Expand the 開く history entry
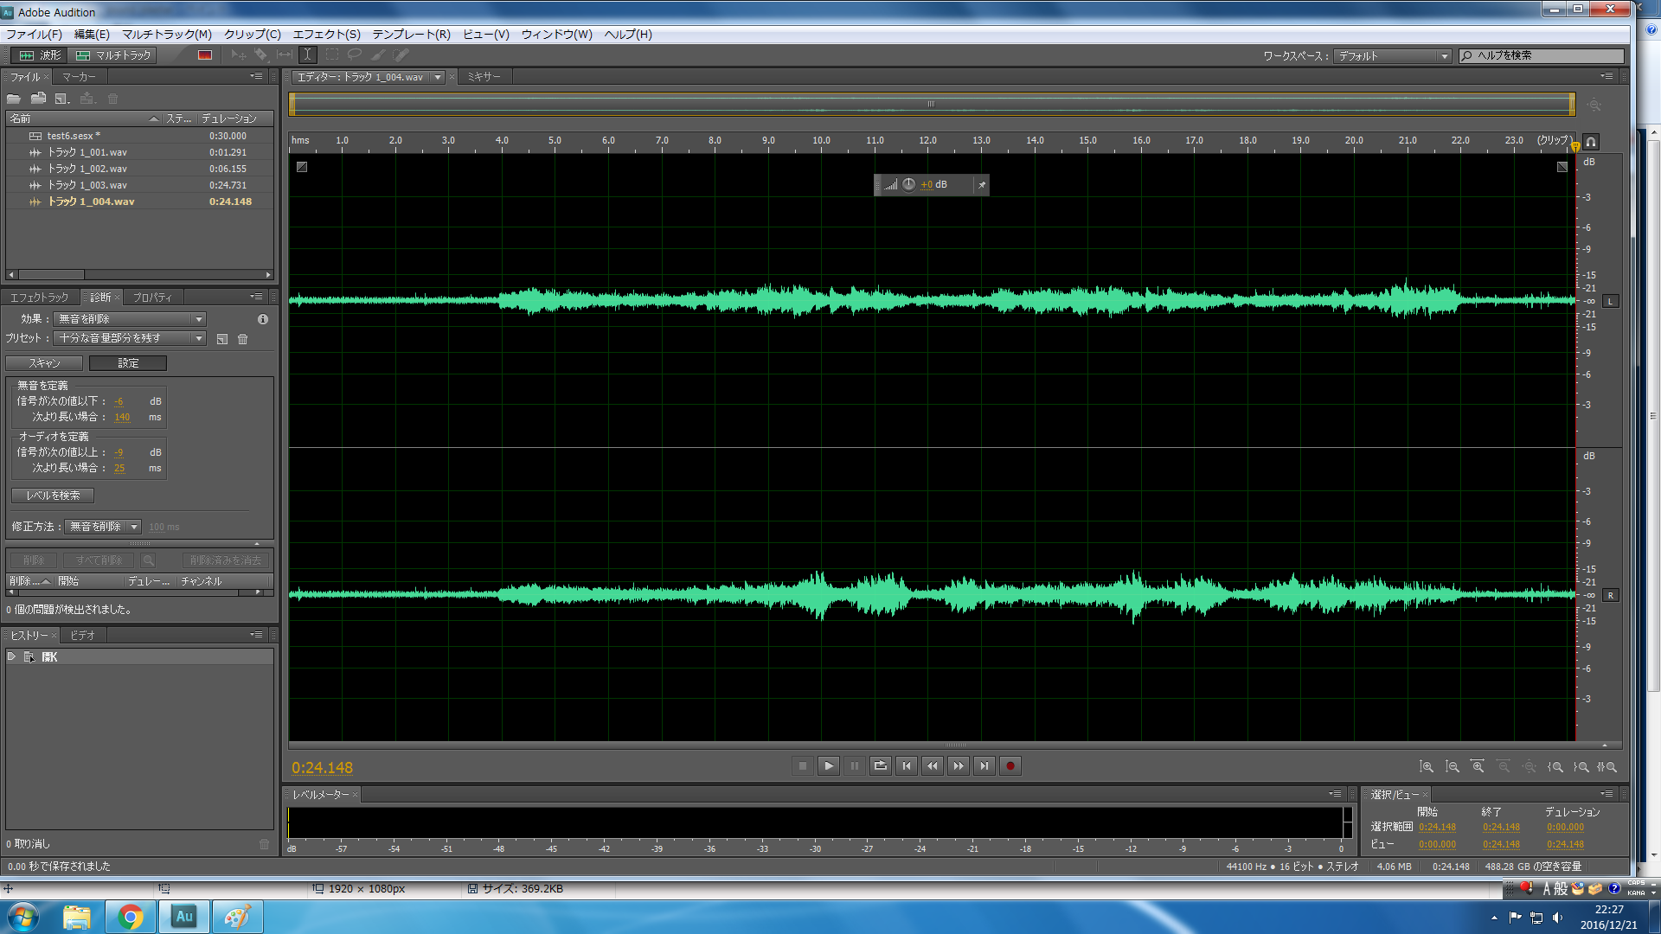The image size is (1661, 934). [x=12, y=657]
